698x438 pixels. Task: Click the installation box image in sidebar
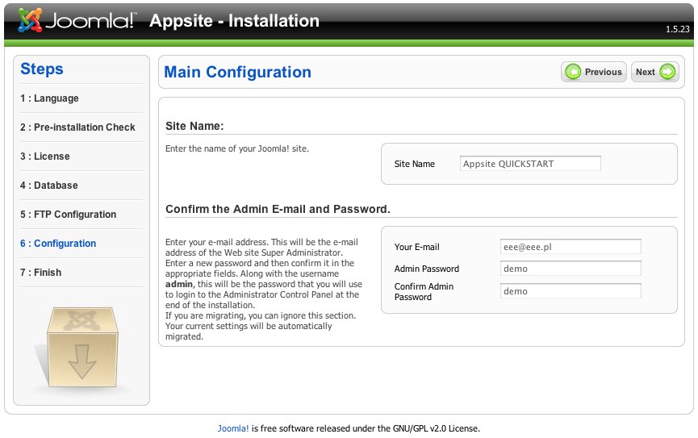[82, 347]
